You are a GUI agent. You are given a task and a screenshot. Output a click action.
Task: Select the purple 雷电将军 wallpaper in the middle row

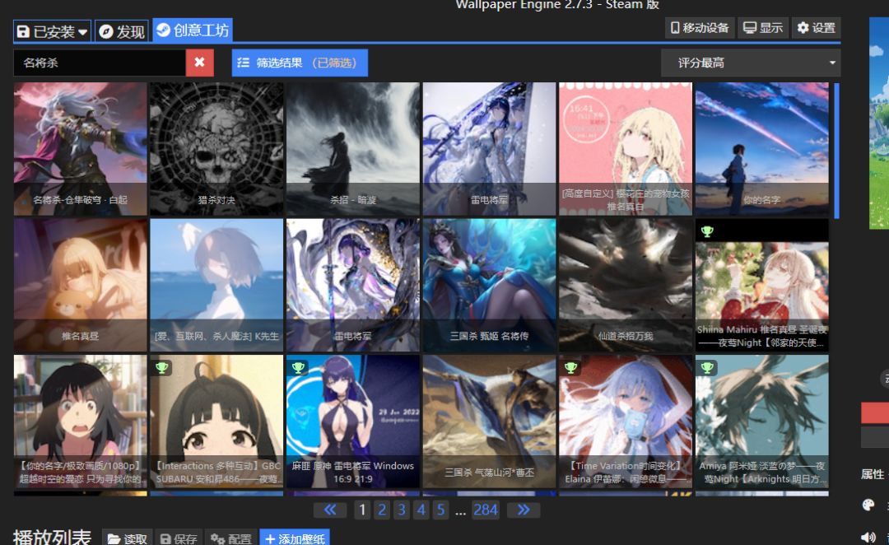tap(352, 285)
